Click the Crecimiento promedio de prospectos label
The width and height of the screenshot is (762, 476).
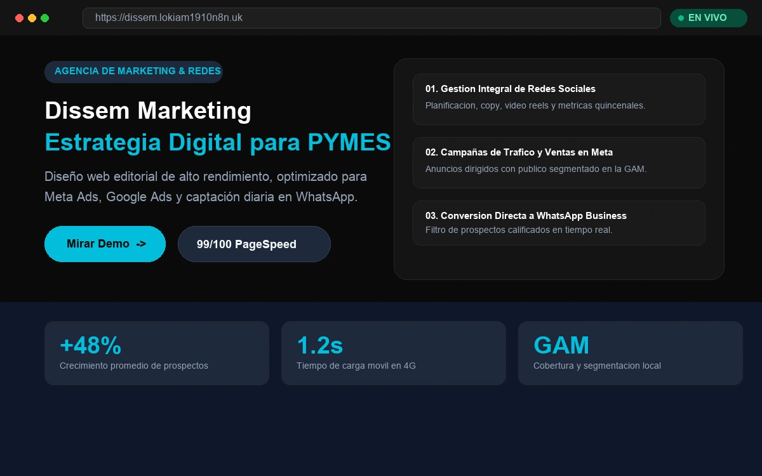click(x=134, y=366)
